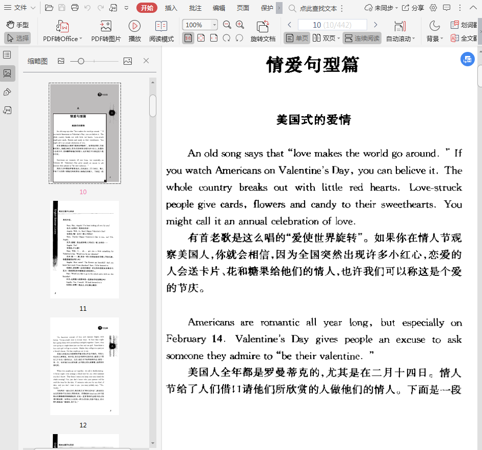The width and height of the screenshot is (482, 450).
Task: Show more ribbon tabs arrow
Action: [x=279, y=8]
